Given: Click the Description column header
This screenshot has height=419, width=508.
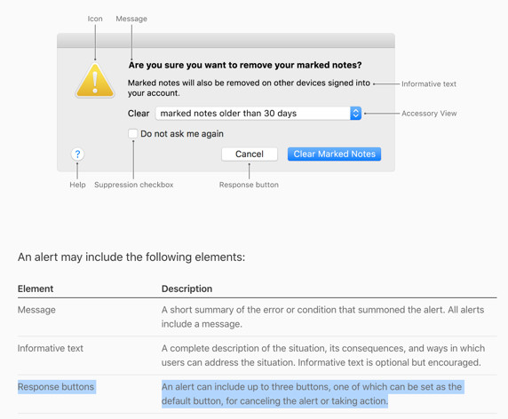Looking at the screenshot, I should (x=187, y=289).
